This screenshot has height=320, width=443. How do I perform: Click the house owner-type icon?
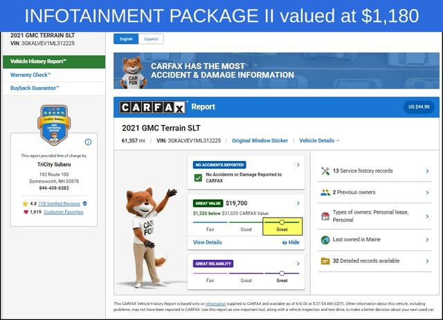[x=325, y=216]
